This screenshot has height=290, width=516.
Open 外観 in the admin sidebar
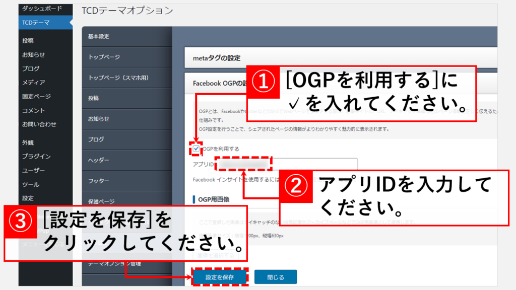click(28, 142)
